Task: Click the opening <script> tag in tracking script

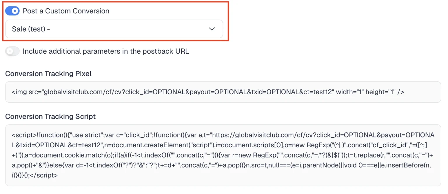Action: 24,135
